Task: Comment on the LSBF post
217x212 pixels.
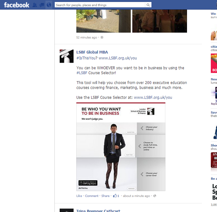Action: pyautogui.click(x=92, y=196)
